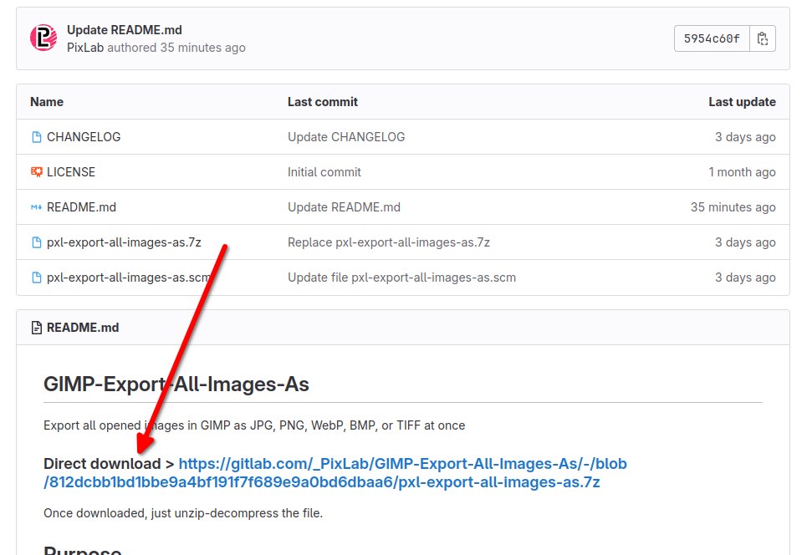This screenshot has height=555, width=802.
Task: Click the GIMP-Export-All-Images-As heading
Action: point(176,384)
